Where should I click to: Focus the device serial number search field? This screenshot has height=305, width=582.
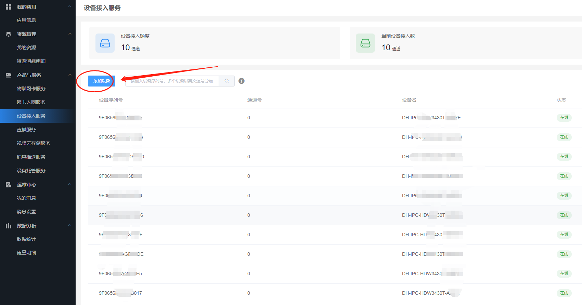click(x=172, y=81)
